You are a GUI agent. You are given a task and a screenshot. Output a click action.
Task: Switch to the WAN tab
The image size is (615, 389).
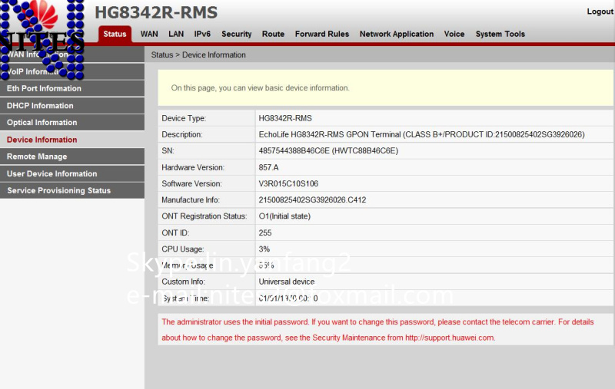coord(149,34)
